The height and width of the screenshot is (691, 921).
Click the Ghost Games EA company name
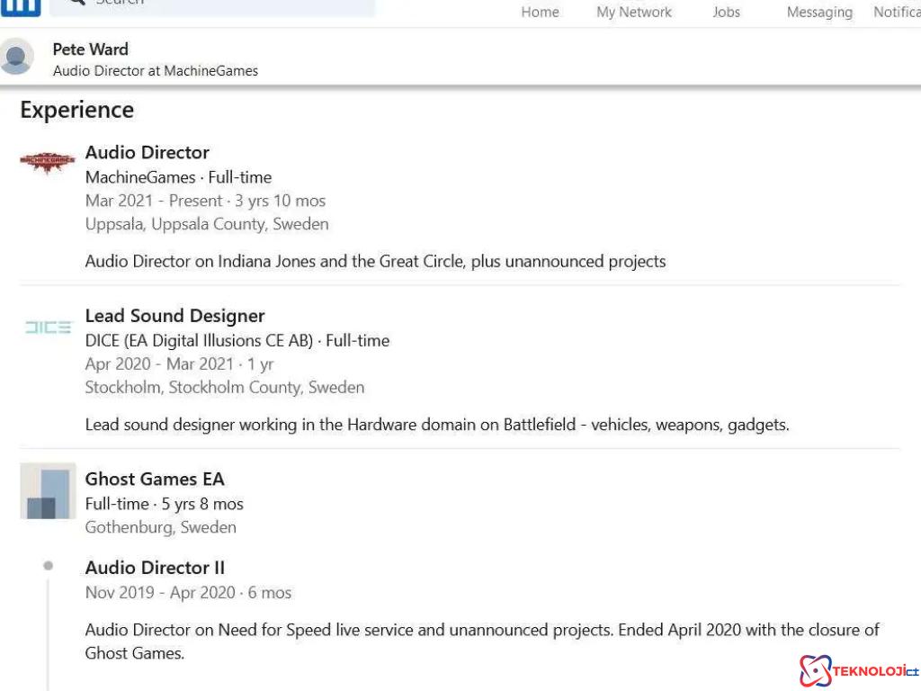155,479
